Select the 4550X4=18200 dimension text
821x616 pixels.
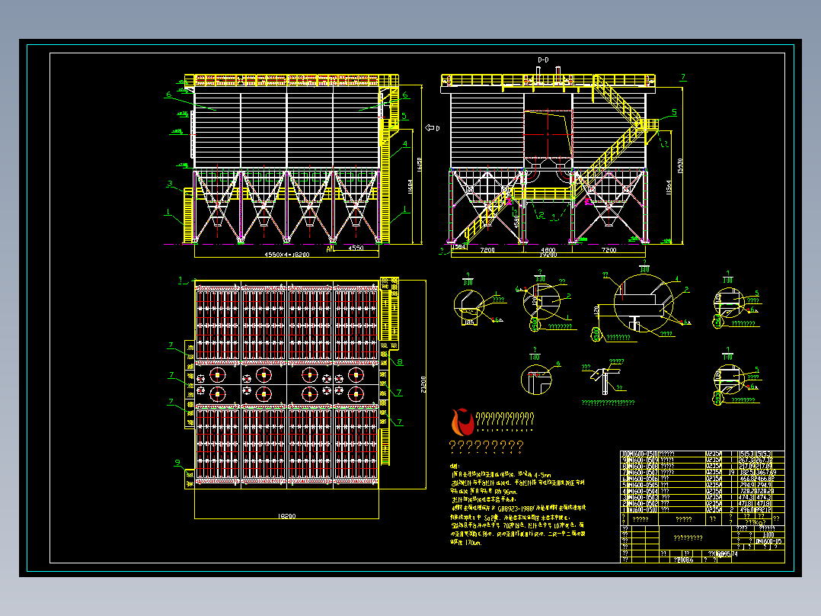pos(287,255)
